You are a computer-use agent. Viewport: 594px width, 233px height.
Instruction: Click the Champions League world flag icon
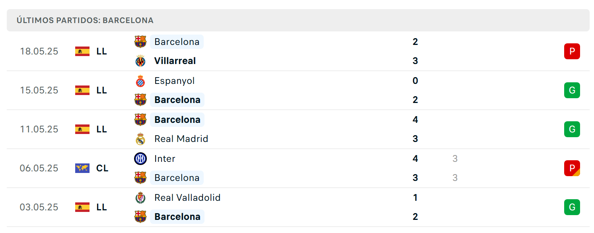(82, 168)
